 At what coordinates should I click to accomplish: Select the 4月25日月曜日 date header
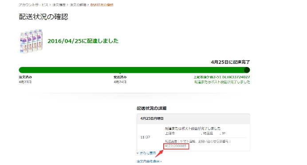pyautogui.click(x=152, y=118)
